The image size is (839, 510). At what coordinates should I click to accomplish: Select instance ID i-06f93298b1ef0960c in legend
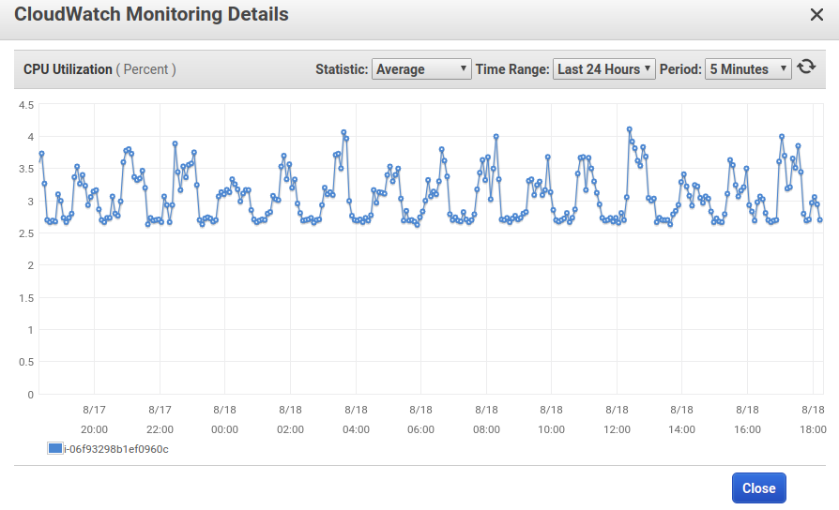pyautogui.click(x=116, y=449)
